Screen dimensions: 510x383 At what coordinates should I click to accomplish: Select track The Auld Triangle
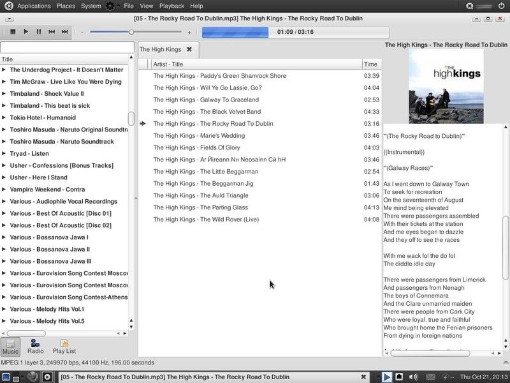pyautogui.click(x=259, y=195)
